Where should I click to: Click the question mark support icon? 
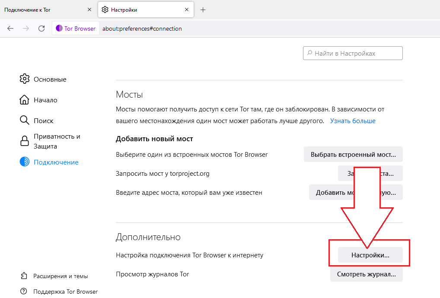click(24, 291)
